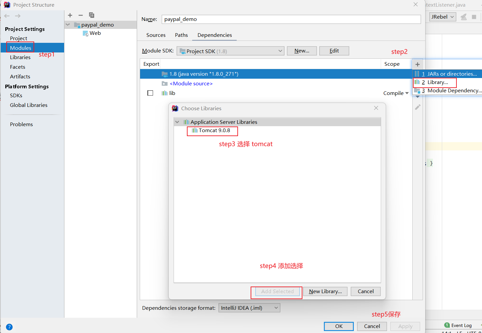This screenshot has height=333, width=482.
Task: Click the copy module icon
Action: click(92, 15)
